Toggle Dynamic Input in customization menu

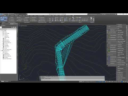click(120, 34)
